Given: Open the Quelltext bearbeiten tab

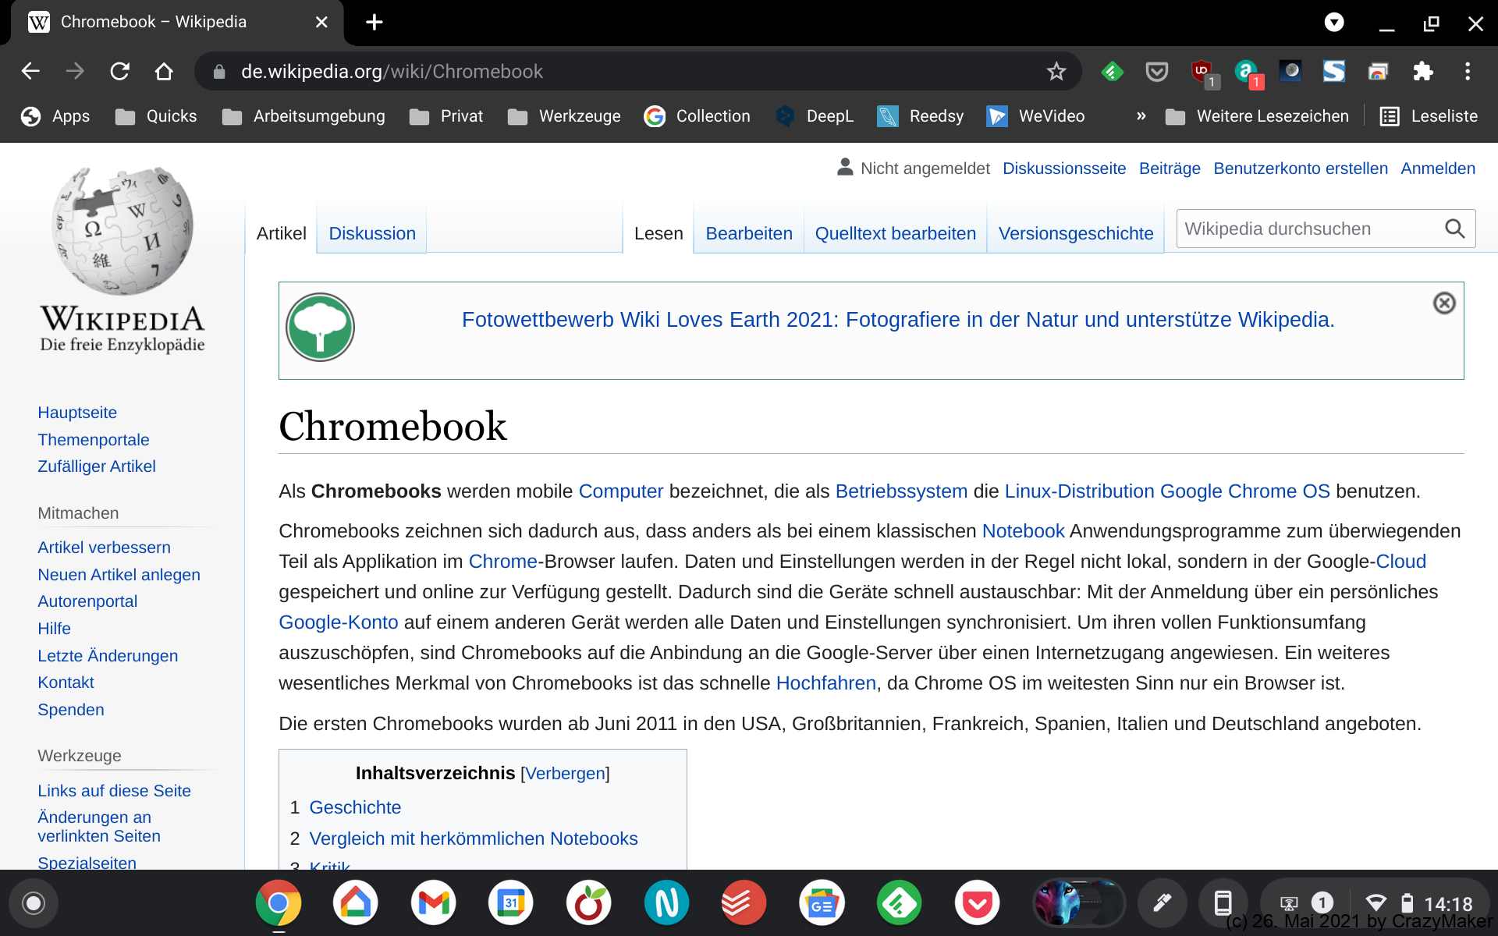Looking at the screenshot, I should (895, 233).
